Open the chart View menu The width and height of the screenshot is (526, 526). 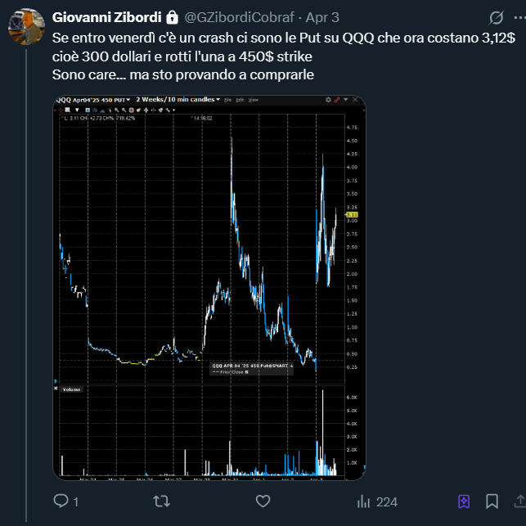click(254, 100)
